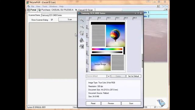Click the document icon left of File menu
This screenshot has height=110, width=195.
[29, 6]
